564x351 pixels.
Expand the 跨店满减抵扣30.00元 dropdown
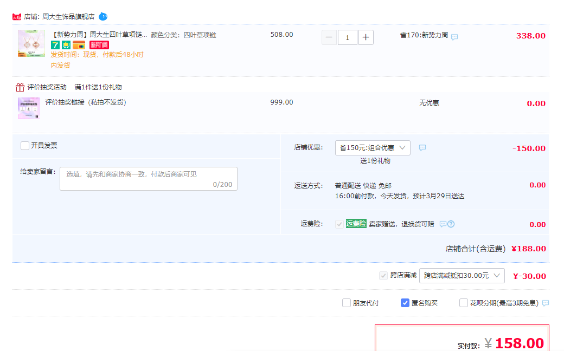462,276
